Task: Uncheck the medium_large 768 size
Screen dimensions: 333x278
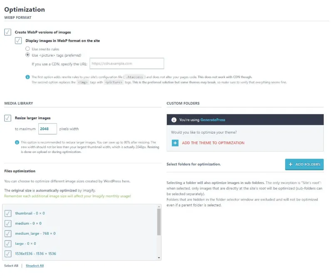Action: coord(7,233)
